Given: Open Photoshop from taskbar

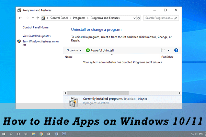Looking at the screenshot, I should tap(64, 134).
